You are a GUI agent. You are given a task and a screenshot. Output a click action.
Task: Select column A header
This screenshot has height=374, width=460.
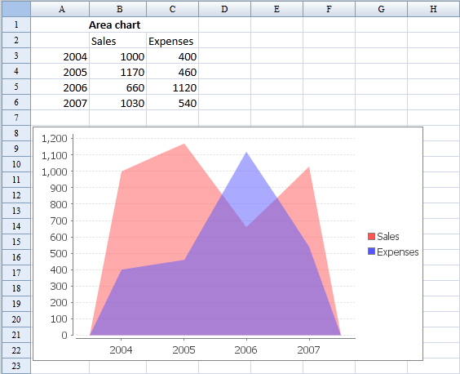[60, 9]
